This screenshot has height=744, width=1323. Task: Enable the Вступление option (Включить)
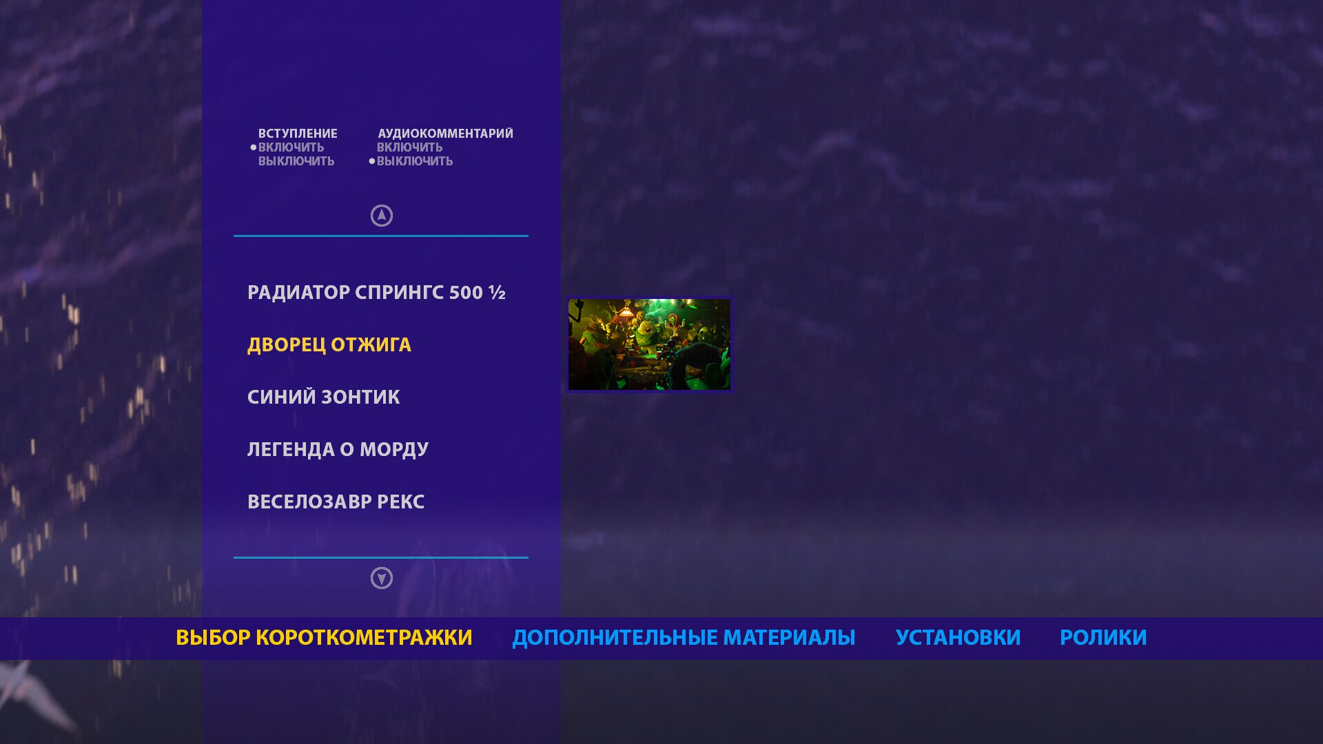(291, 147)
